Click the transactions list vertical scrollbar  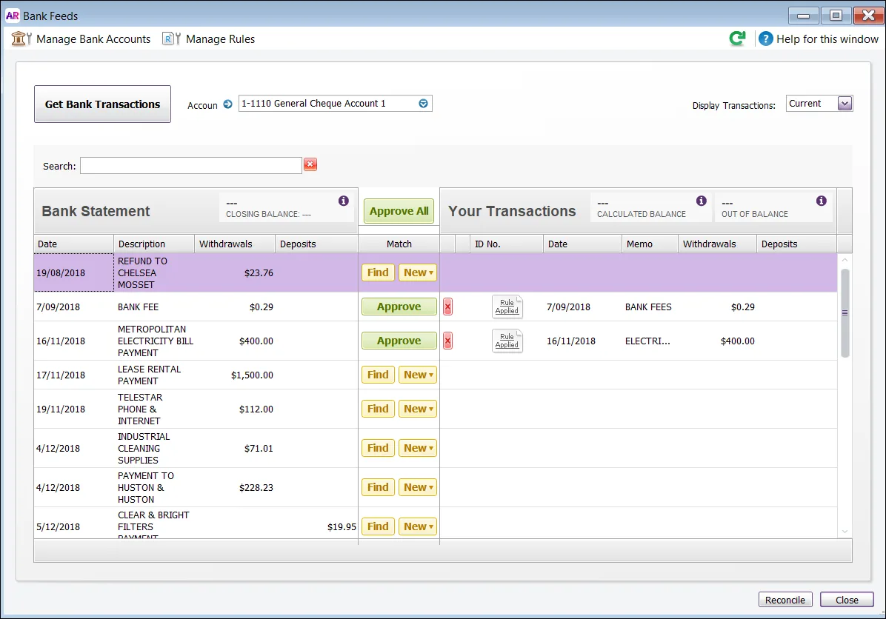click(845, 313)
